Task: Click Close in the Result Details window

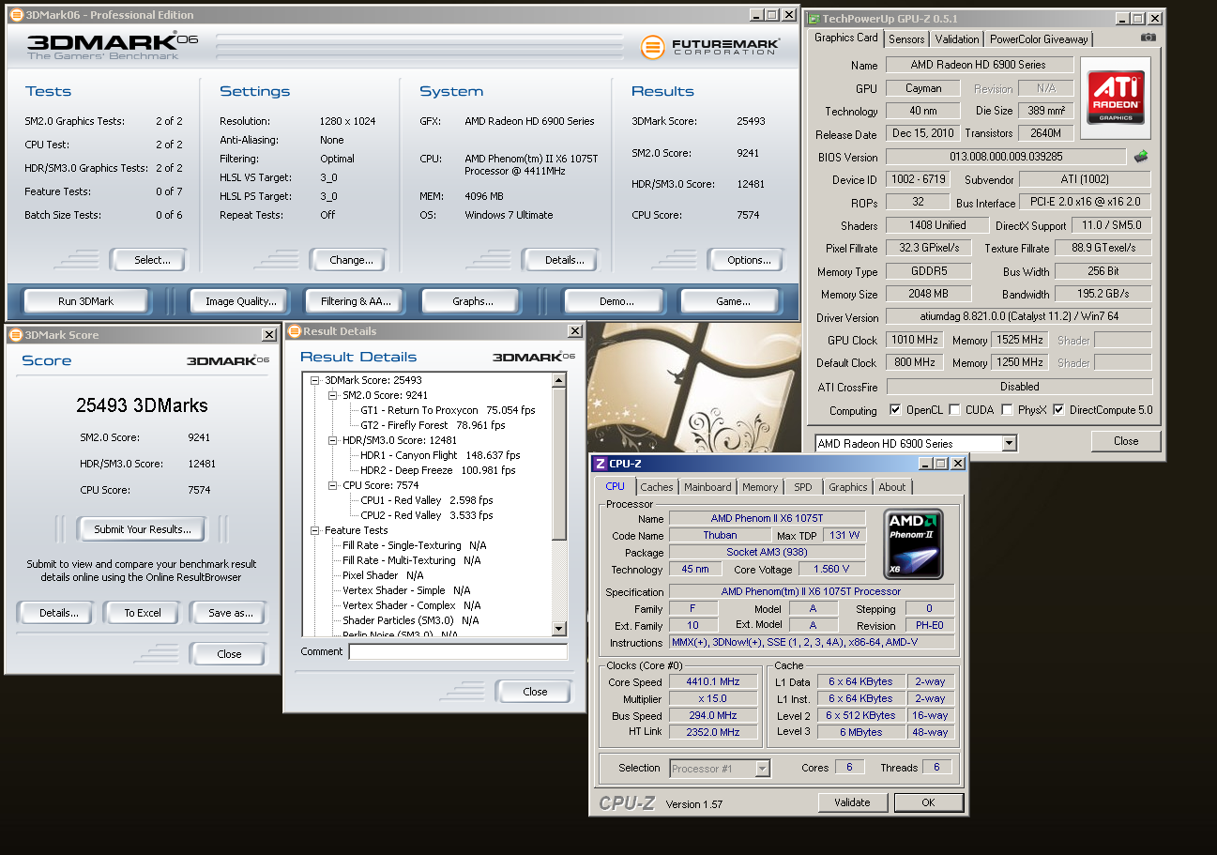Action: pyautogui.click(x=535, y=692)
